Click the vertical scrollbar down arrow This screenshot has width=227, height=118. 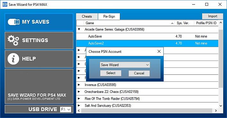pyautogui.click(x=221, y=106)
